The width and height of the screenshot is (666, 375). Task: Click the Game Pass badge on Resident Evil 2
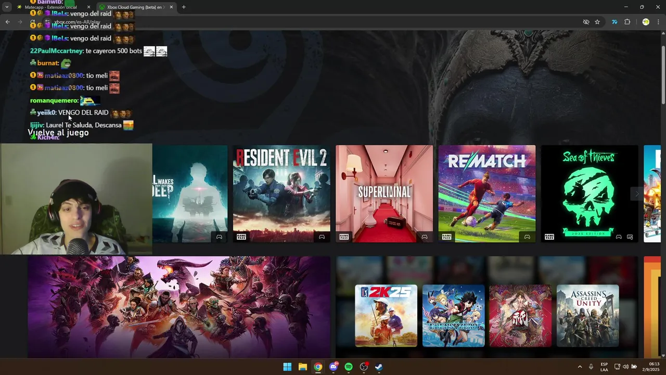click(241, 237)
